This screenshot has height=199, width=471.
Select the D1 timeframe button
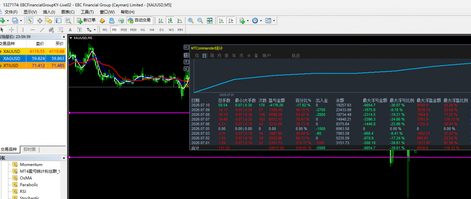pyautogui.click(x=161, y=30)
